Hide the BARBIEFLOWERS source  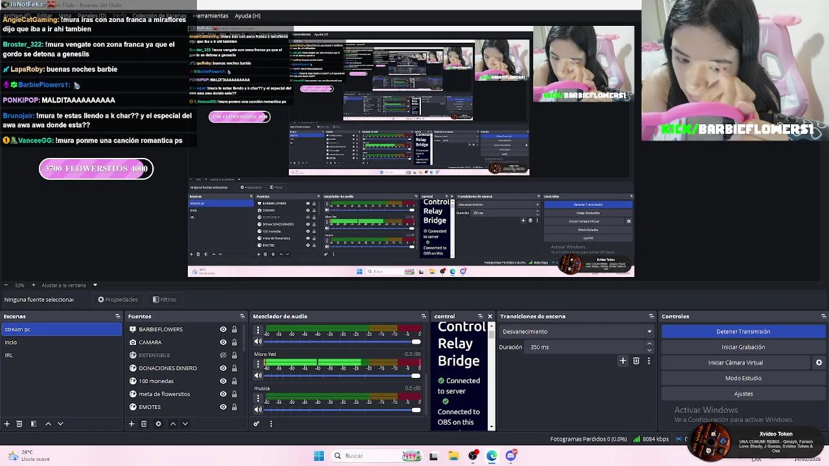click(223, 329)
